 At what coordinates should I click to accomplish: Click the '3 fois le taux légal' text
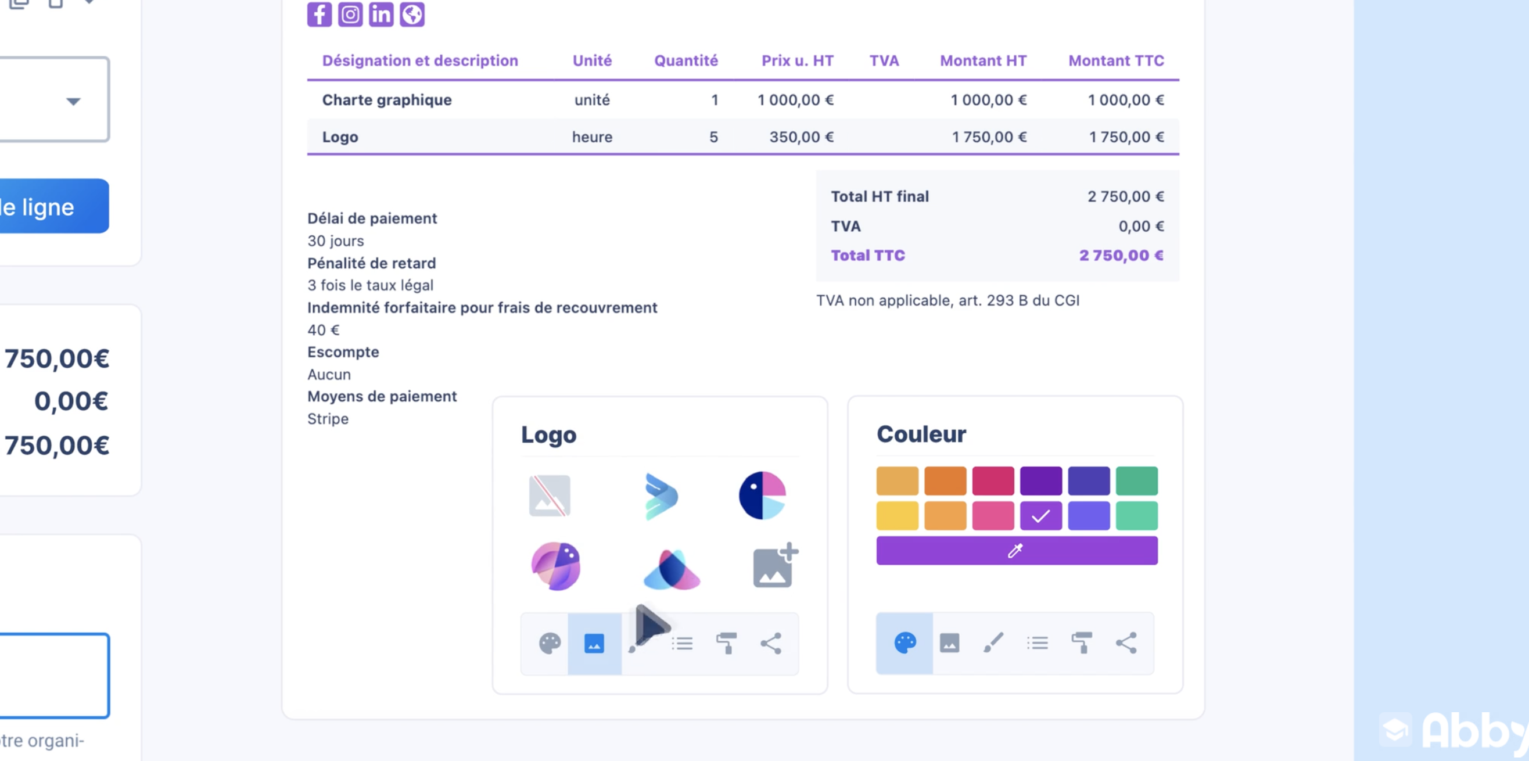(x=371, y=286)
